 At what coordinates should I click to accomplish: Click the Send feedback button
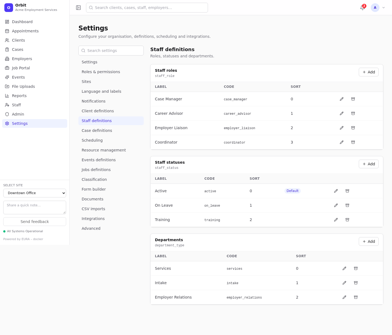point(35,222)
